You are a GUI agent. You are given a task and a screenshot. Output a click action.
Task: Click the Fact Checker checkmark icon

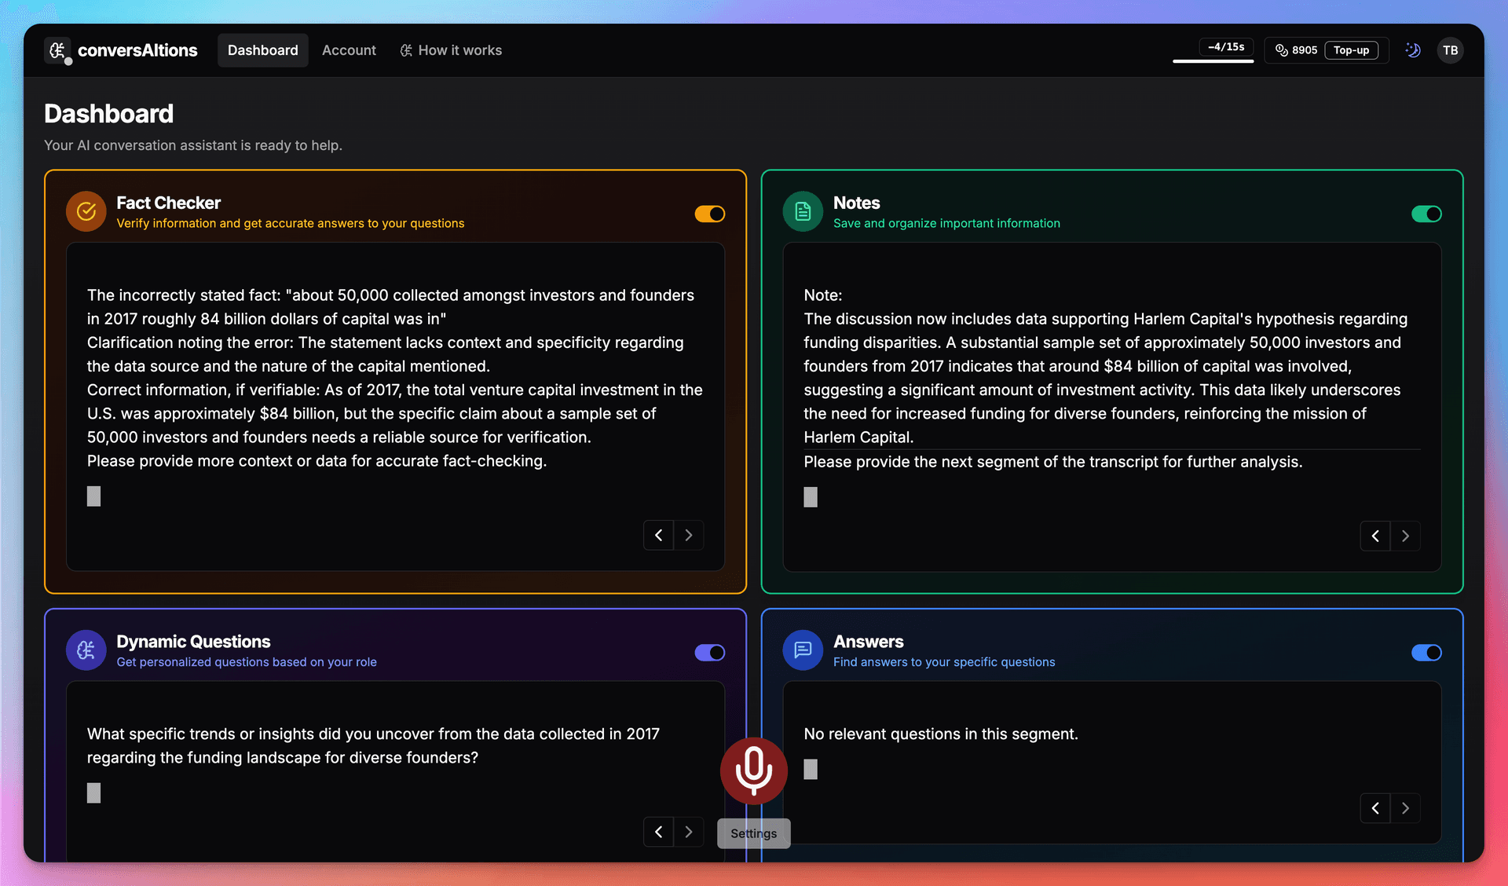click(x=86, y=211)
